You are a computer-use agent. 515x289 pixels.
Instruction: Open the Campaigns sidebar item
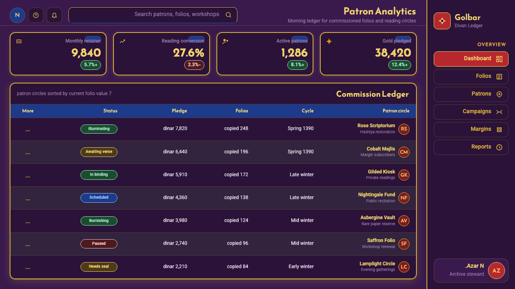pos(471,112)
